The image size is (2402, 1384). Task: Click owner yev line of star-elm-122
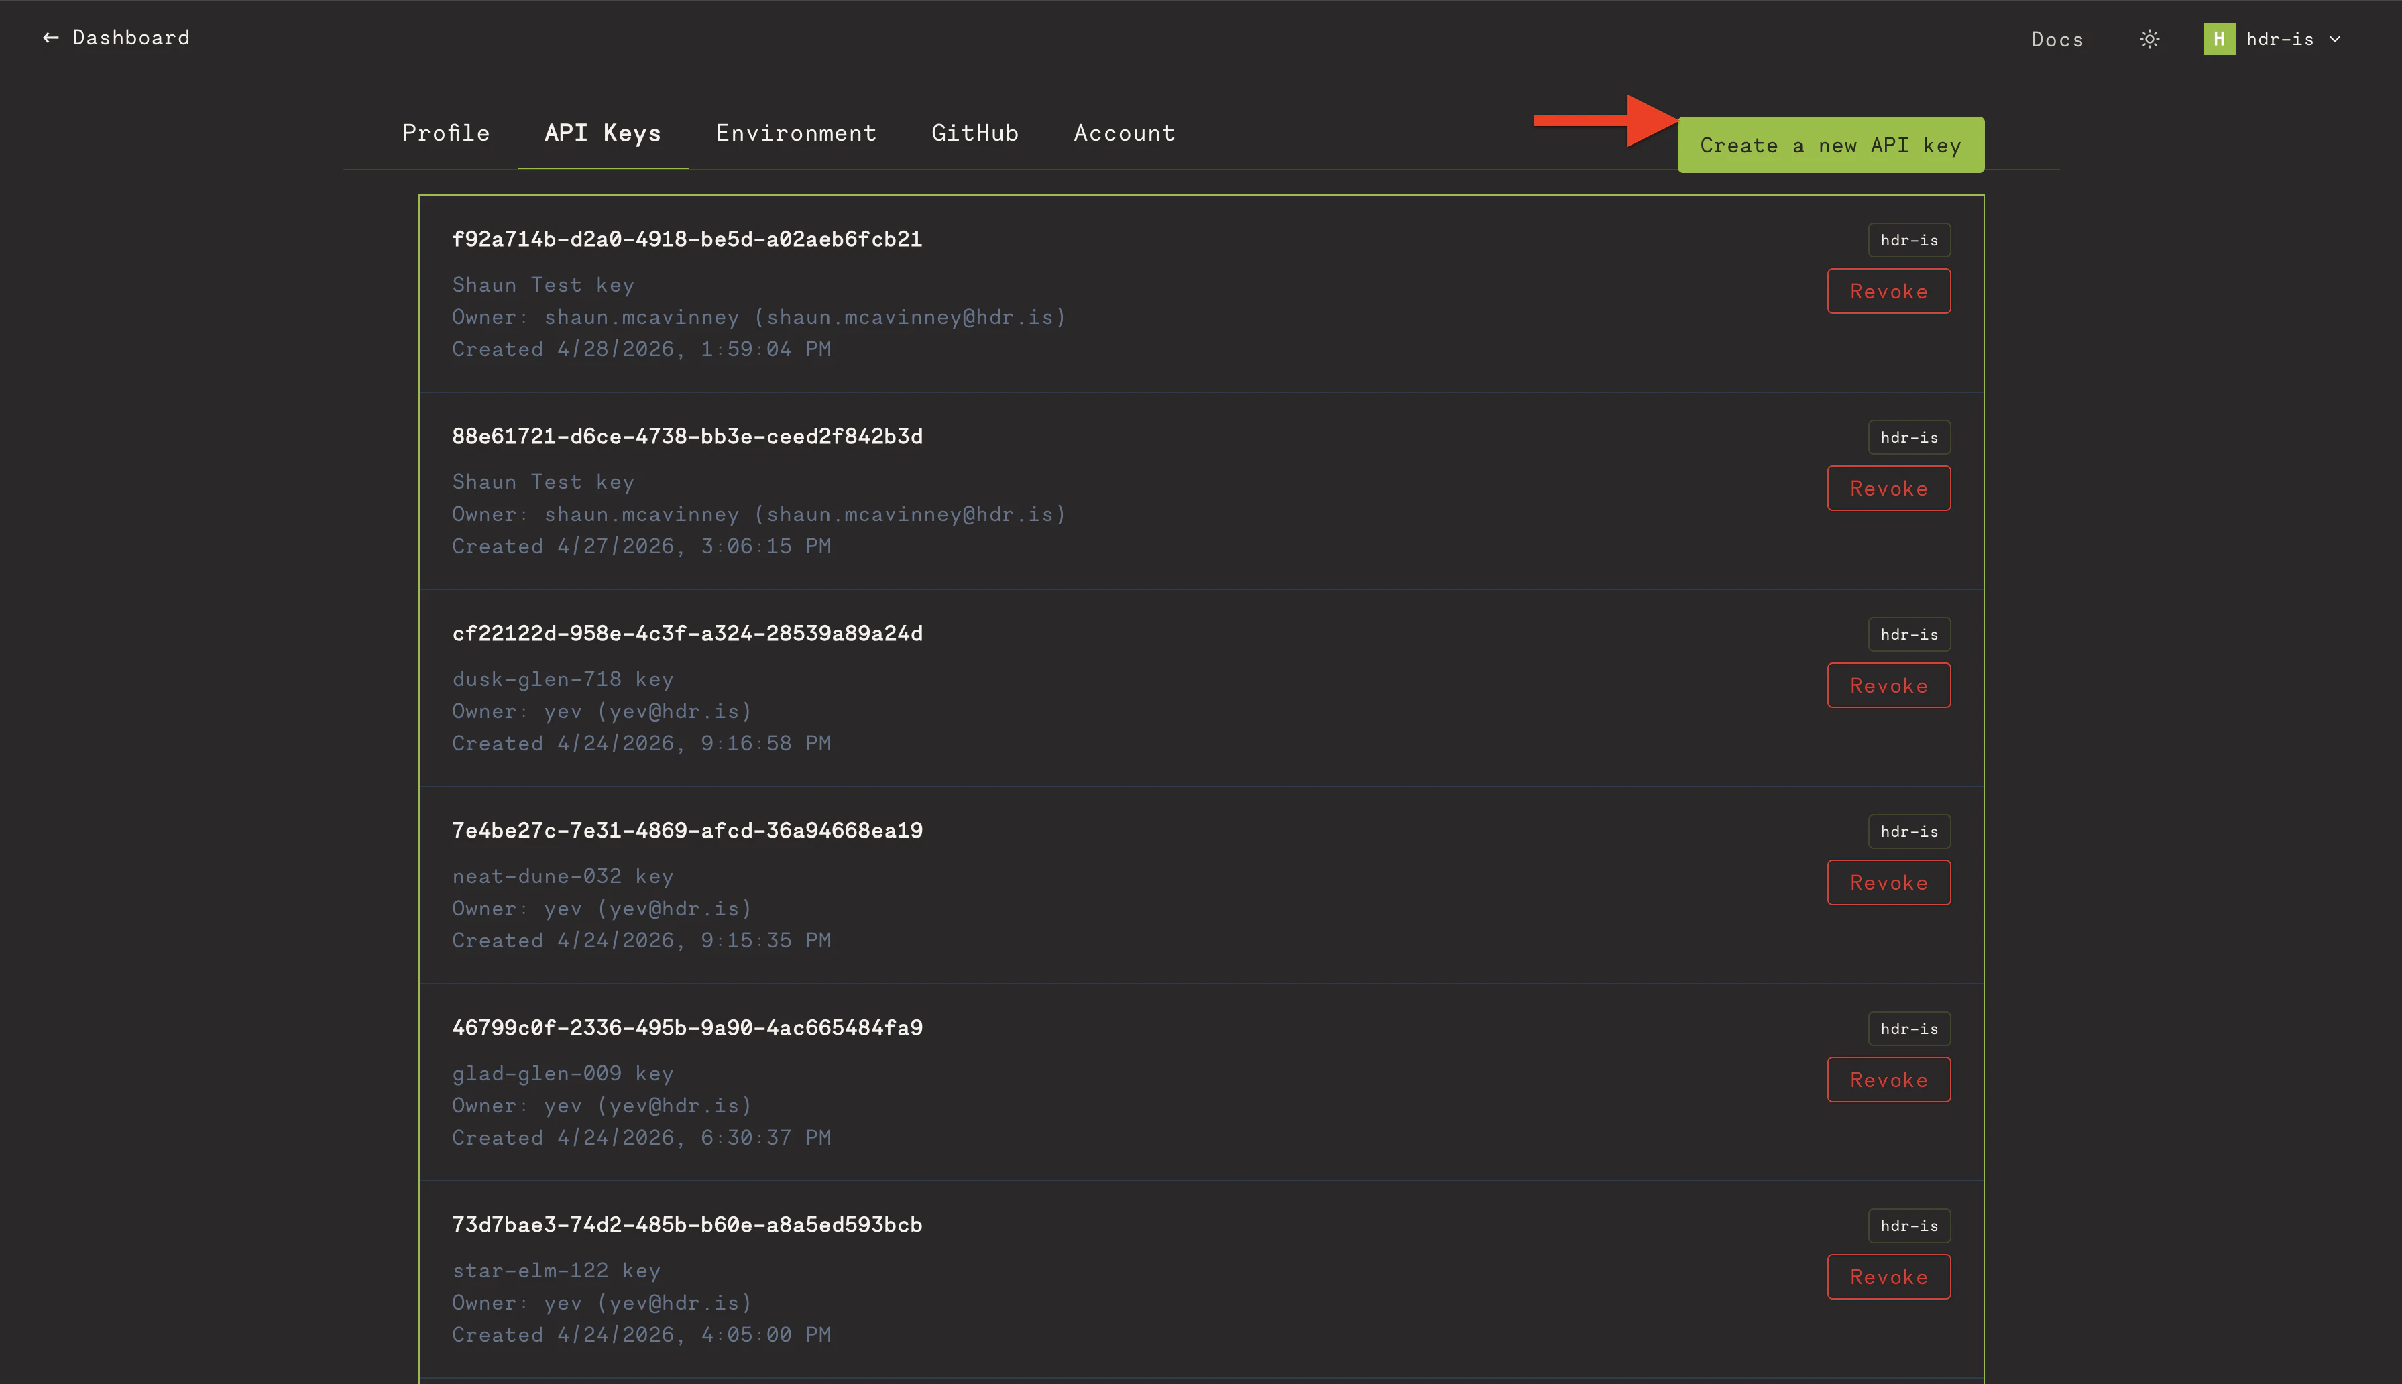[x=602, y=1302]
